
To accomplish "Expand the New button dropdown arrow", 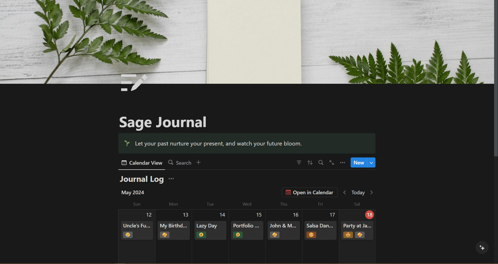I will (x=372, y=163).
